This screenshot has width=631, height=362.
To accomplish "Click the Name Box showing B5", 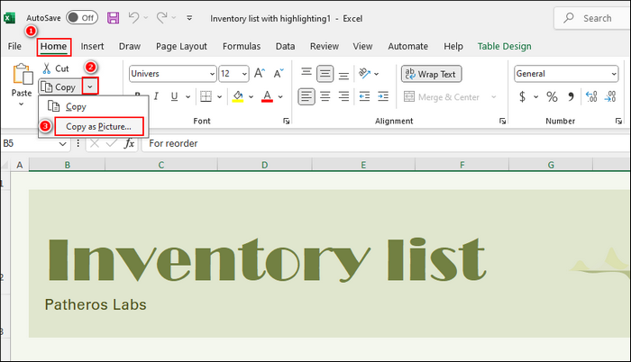I will [x=35, y=143].
